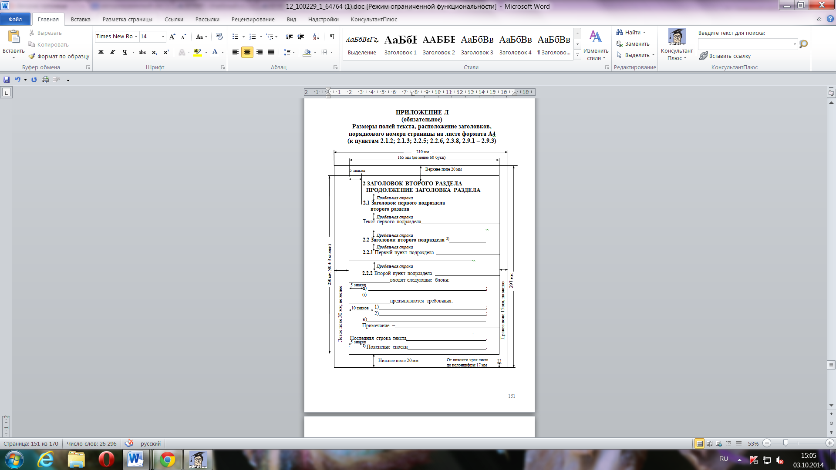Increase paragraph indent

point(300,37)
